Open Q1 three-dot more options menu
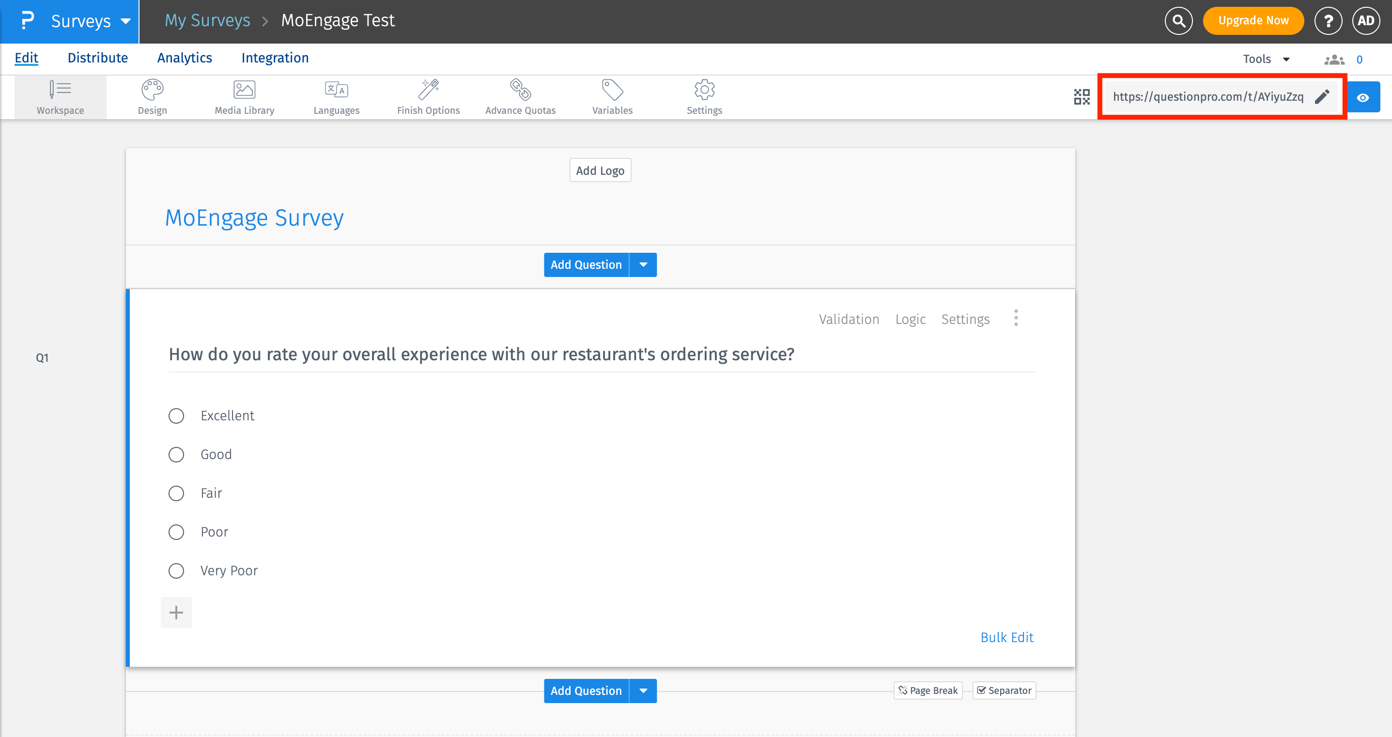The width and height of the screenshot is (1392, 737). click(1016, 318)
